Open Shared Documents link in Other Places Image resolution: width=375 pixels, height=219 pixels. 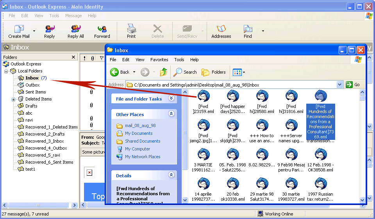(143, 141)
